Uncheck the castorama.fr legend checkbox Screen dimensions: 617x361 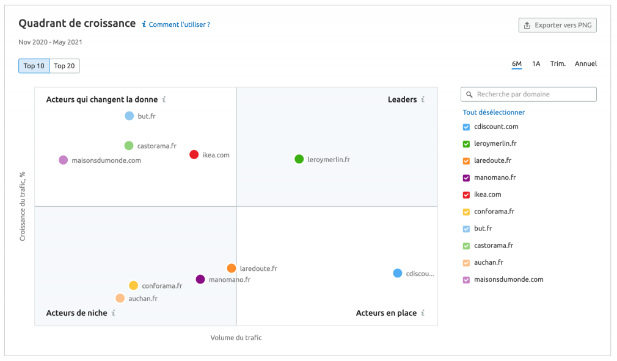click(466, 246)
